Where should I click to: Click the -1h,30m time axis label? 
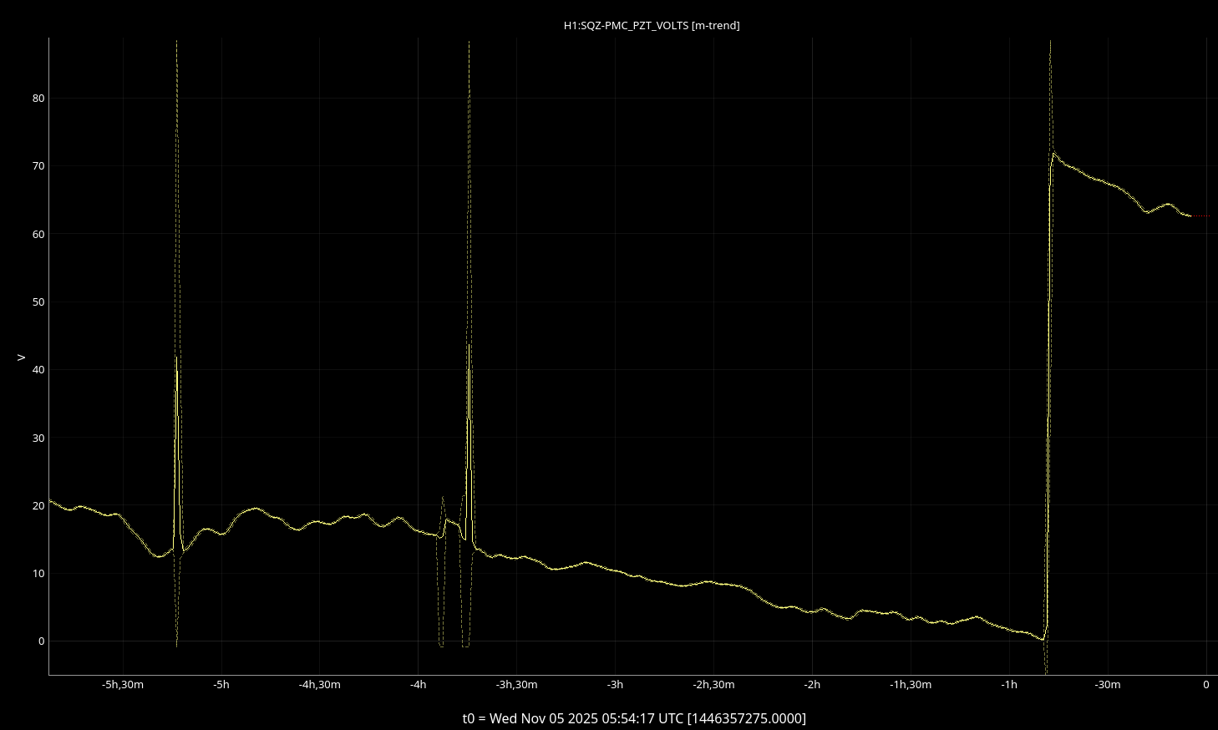911,685
